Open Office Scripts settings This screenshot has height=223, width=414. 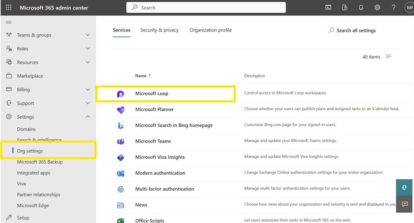(150, 221)
